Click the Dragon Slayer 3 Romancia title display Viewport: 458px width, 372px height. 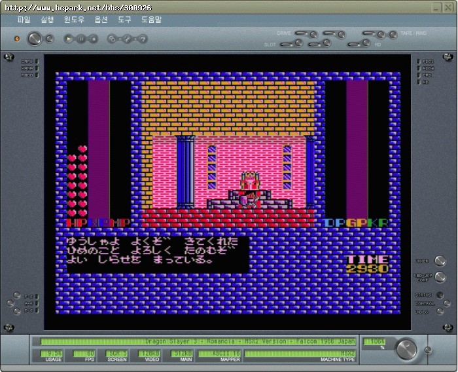point(198,341)
